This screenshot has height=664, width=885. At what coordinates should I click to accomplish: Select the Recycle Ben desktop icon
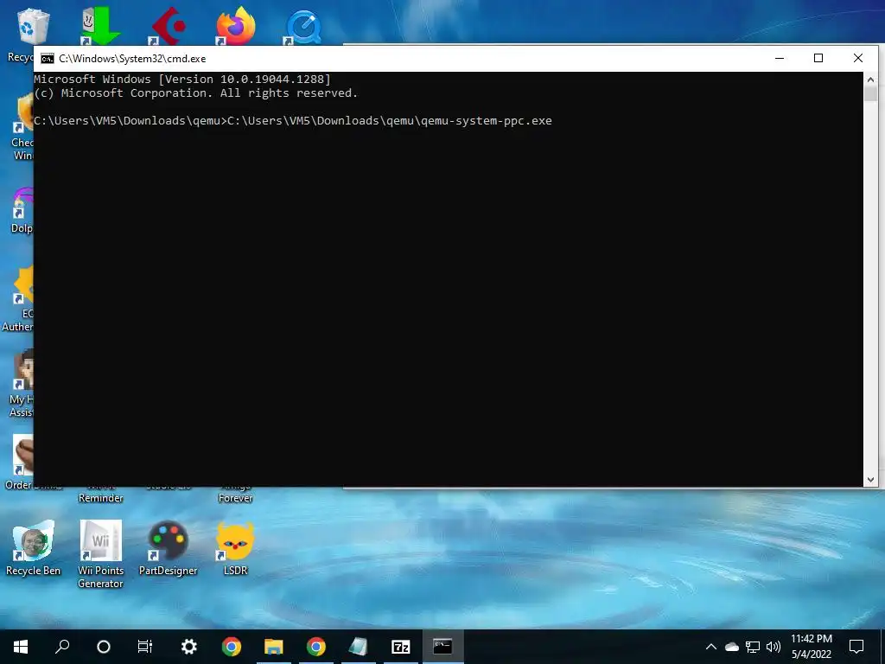tap(34, 547)
